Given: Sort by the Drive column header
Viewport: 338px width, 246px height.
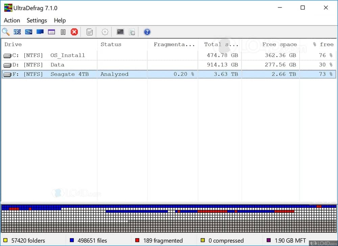Looking at the screenshot, I should click(x=49, y=45).
